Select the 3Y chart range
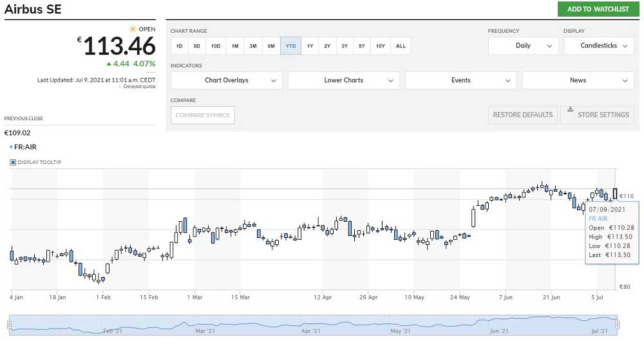Viewport: 644px width, 344px height. coord(345,46)
